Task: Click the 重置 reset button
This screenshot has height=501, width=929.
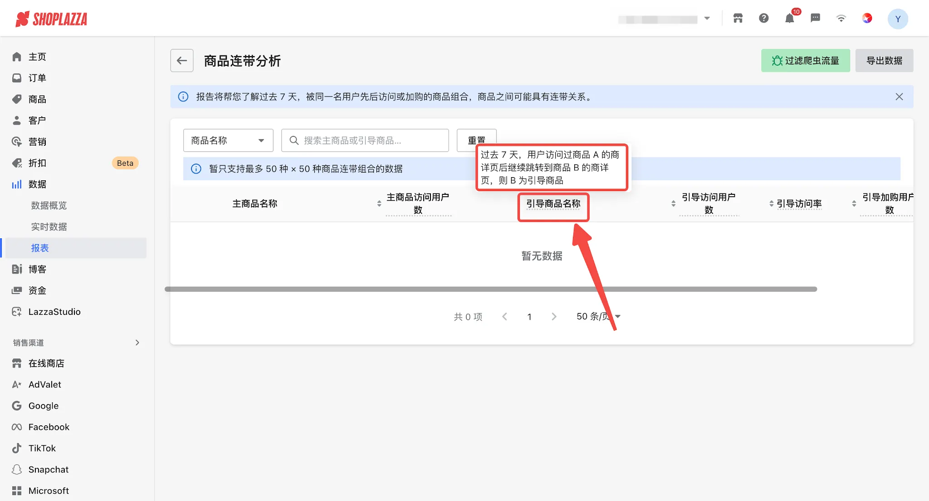Action: click(x=476, y=140)
